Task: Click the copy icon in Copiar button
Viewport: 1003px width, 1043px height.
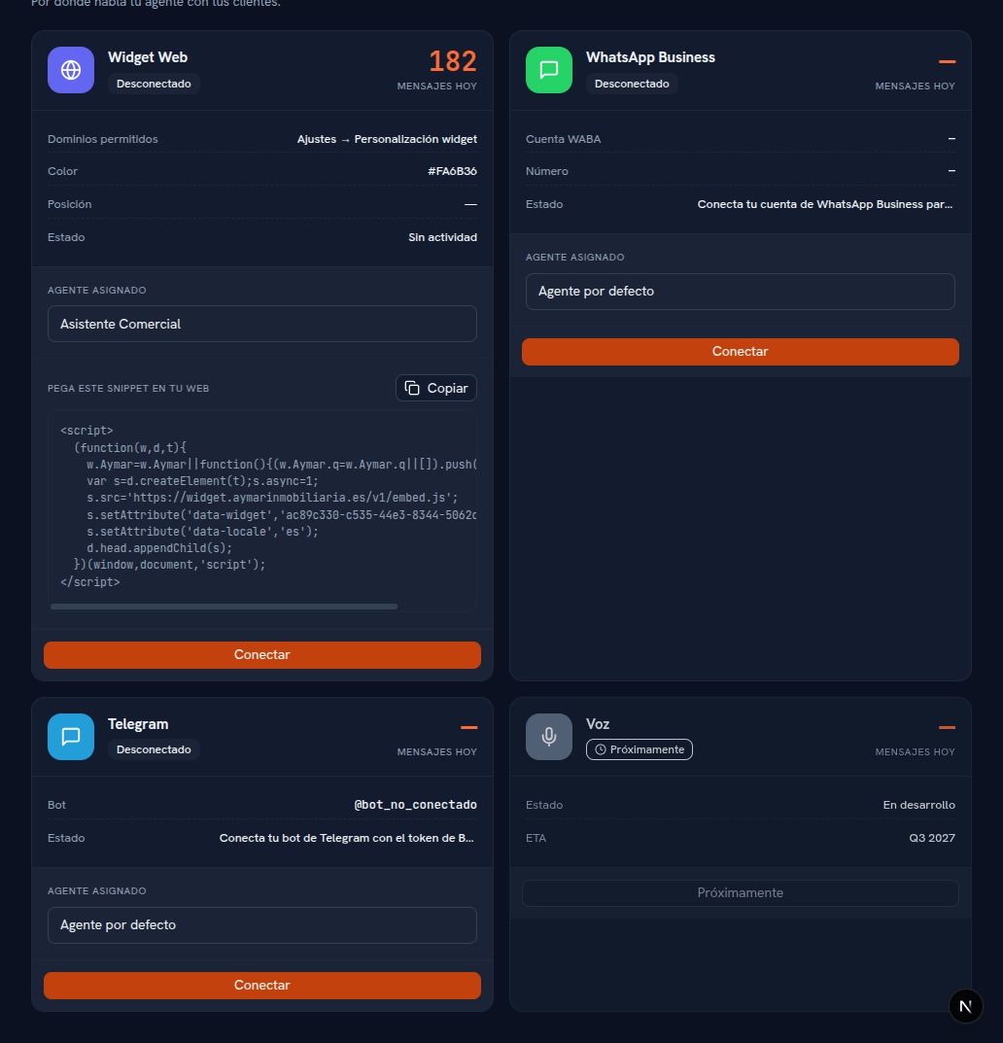Action: tap(412, 388)
